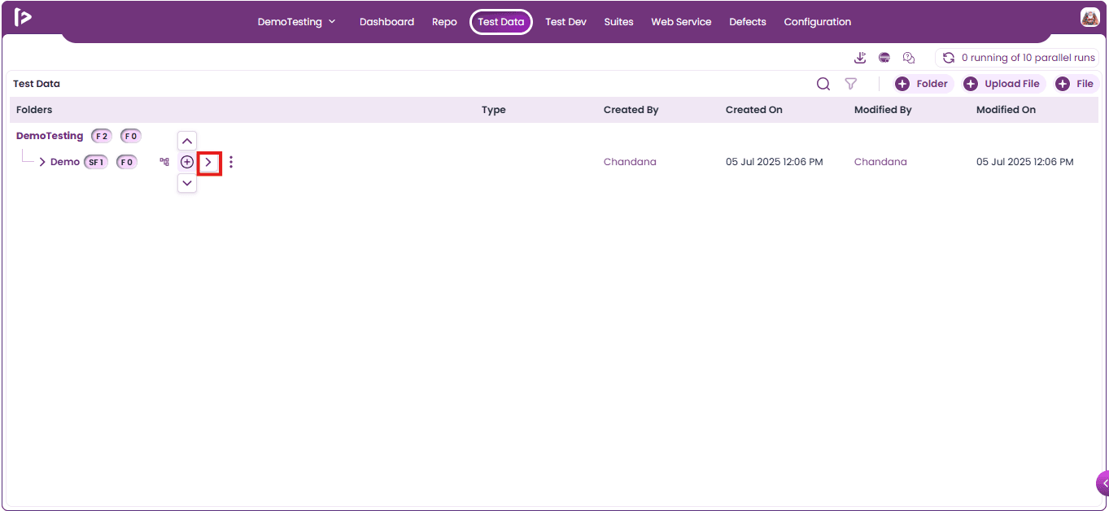
Task: Open the Chandana link under Created By
Action: coord(630,162)
